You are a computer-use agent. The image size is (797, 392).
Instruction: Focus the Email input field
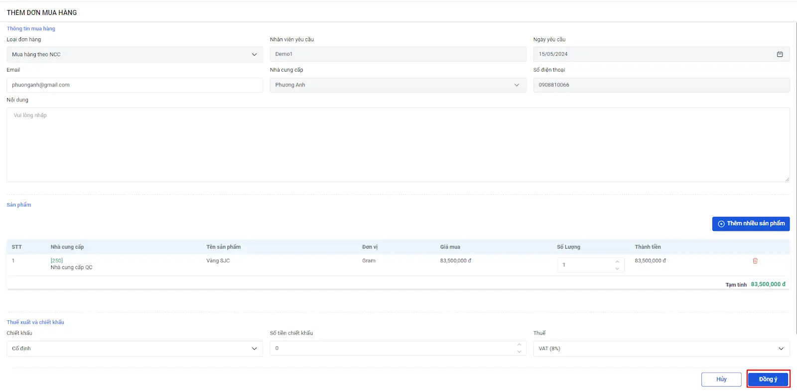pyautogui.click(x=134, y=85)
